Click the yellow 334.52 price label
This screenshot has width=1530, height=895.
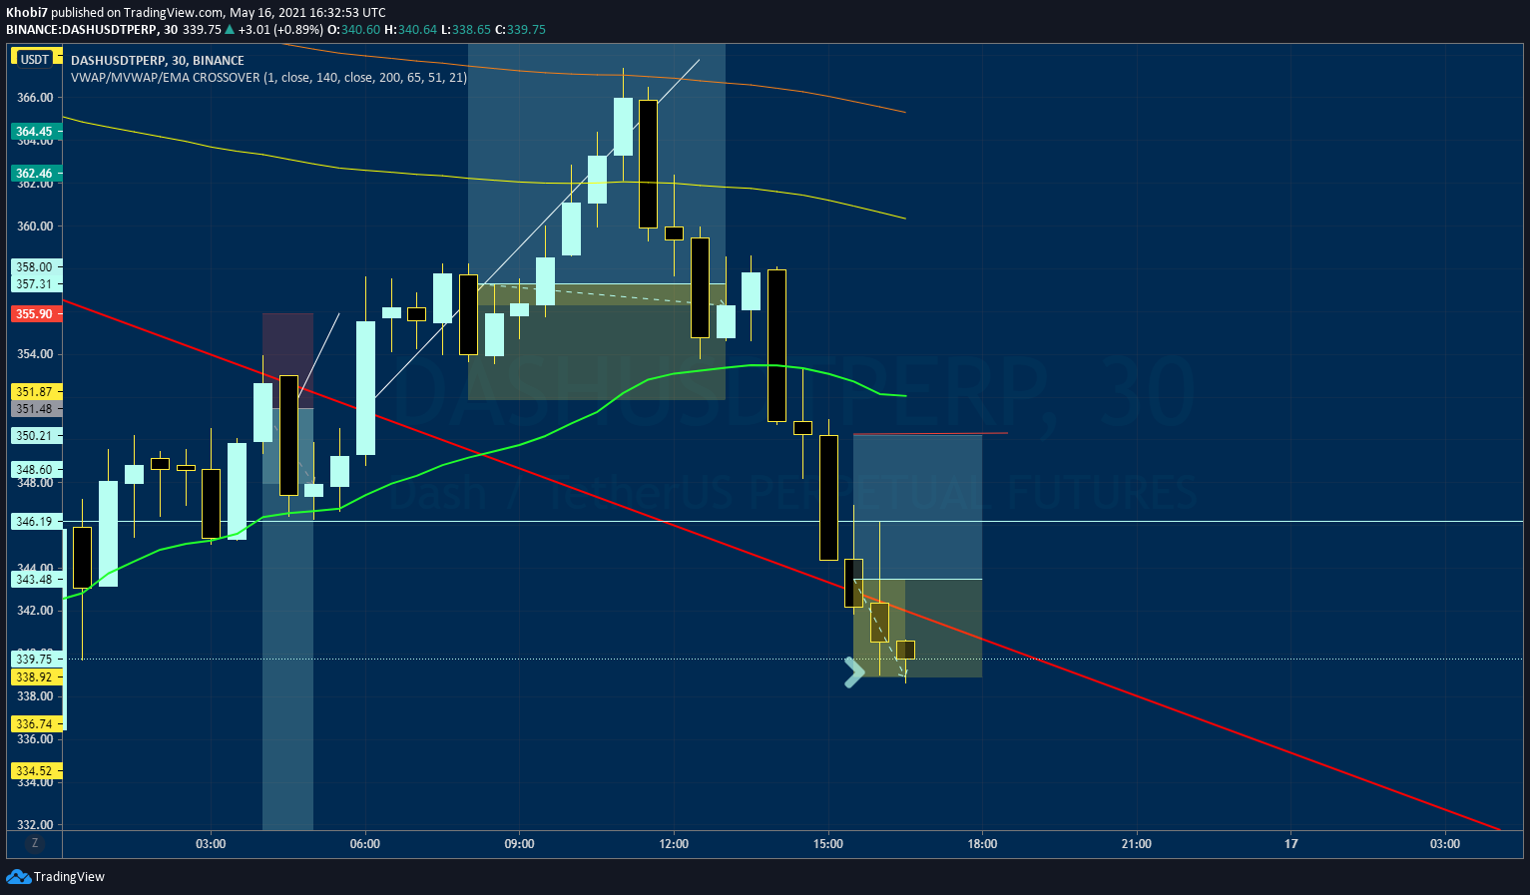[36, 770]
